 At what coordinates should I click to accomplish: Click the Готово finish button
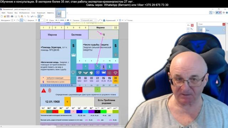[x=129, y=20]
